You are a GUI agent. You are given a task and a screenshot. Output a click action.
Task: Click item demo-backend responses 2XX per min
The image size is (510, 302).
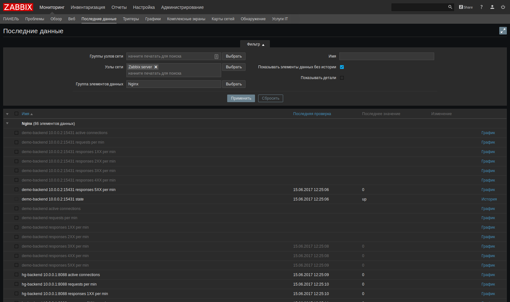click(55, 237)
